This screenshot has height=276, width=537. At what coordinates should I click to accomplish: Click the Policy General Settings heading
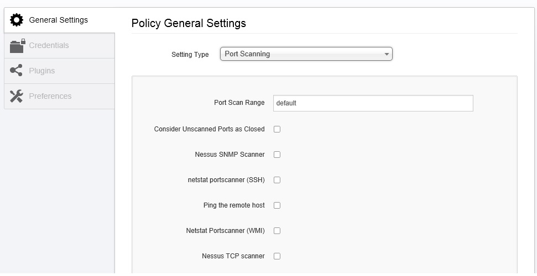(189, 23)
